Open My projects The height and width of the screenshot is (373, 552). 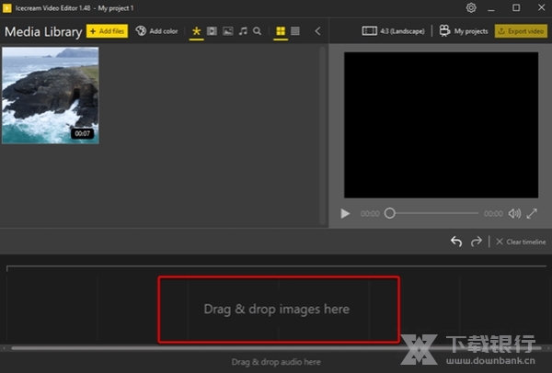click(464, 31)
